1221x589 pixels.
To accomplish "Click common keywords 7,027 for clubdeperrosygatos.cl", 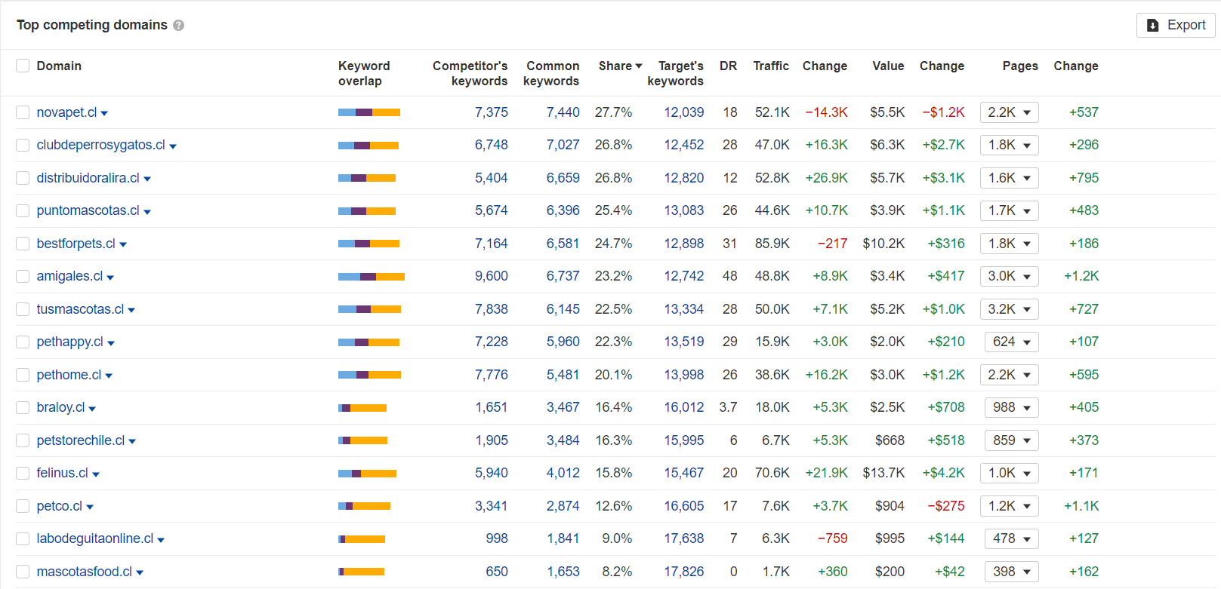I will click(563, 145).
